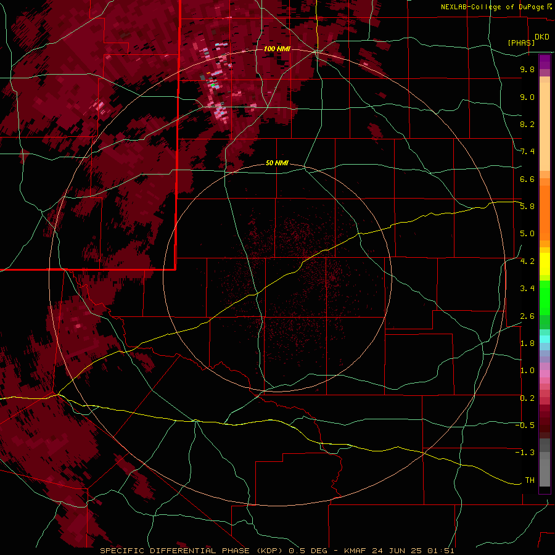The width and height of the screenshot is (555, 555).
Task: Click the 50 NMI range ring label
Action: (x=277, y=163)
